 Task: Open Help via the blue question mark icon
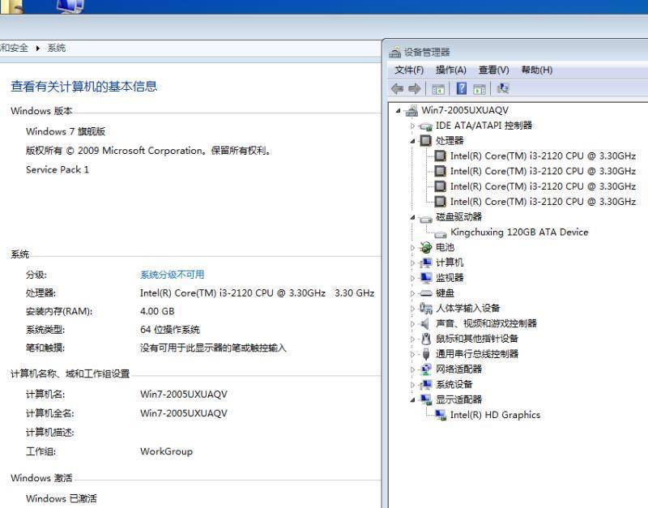(462, 88)
